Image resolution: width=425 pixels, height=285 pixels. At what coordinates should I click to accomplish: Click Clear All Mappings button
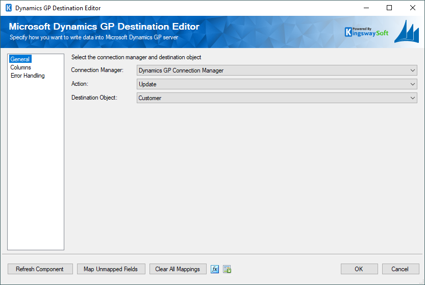coord(178,269)
